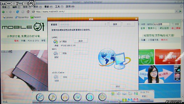Open the 工具 (T) menu
This screenshot has height=104, width=184.
point(59,7)
